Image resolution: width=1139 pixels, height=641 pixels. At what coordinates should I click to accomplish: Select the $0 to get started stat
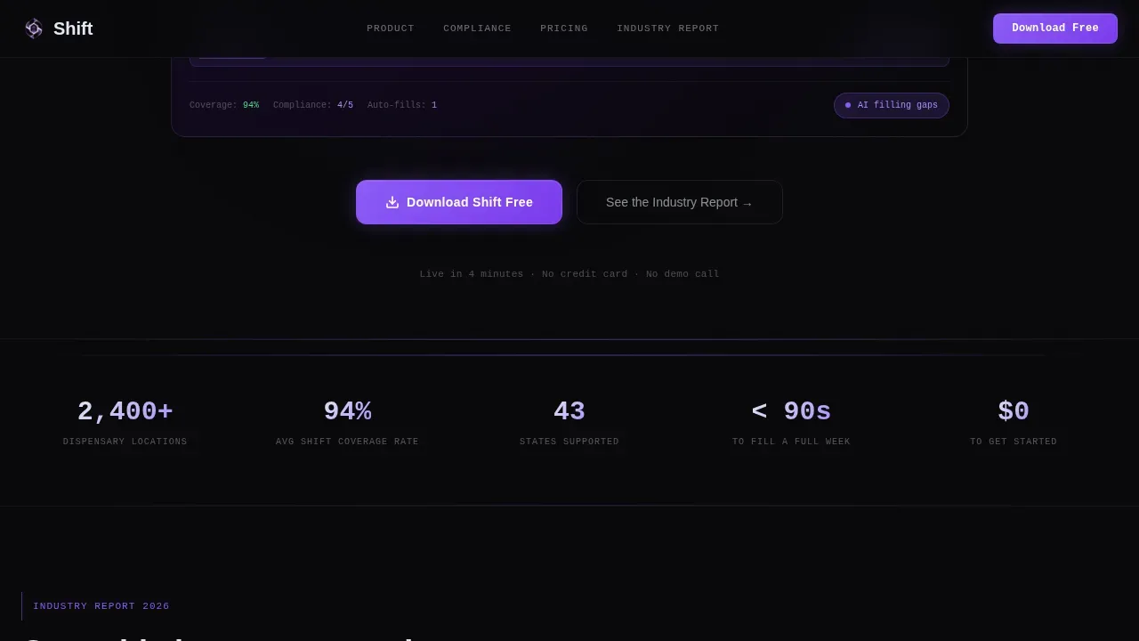1014,423
